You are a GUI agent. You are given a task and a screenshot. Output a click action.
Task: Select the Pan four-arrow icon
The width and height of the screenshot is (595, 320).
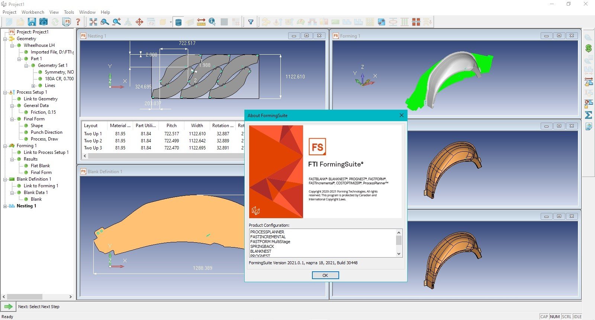click(139, 22)
